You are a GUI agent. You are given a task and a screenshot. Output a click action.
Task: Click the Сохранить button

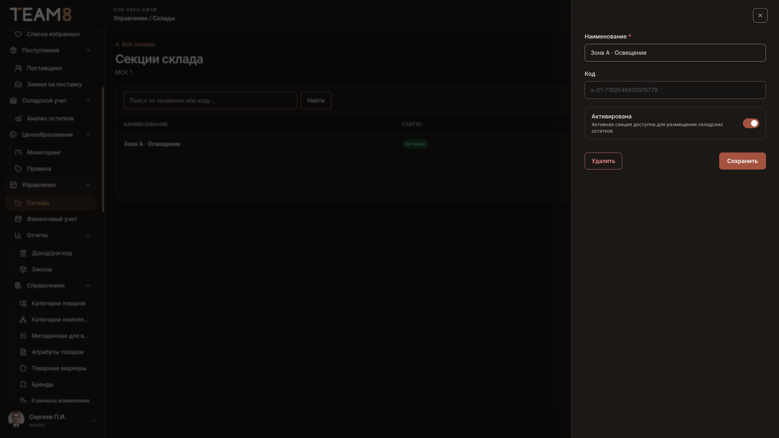(742, 161)
